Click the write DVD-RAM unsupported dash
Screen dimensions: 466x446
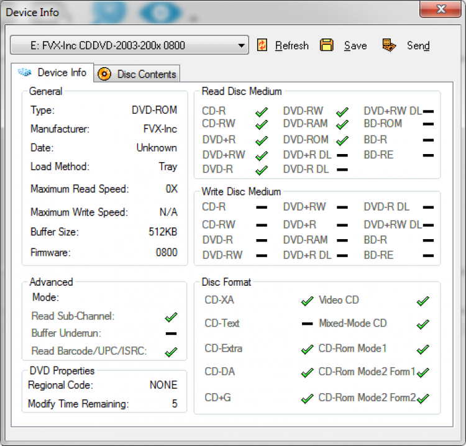click(342, 240)
